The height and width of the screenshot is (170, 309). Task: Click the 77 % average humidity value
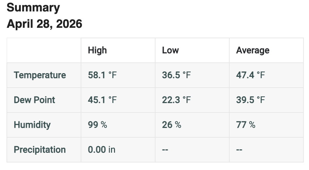click(246, 125)
